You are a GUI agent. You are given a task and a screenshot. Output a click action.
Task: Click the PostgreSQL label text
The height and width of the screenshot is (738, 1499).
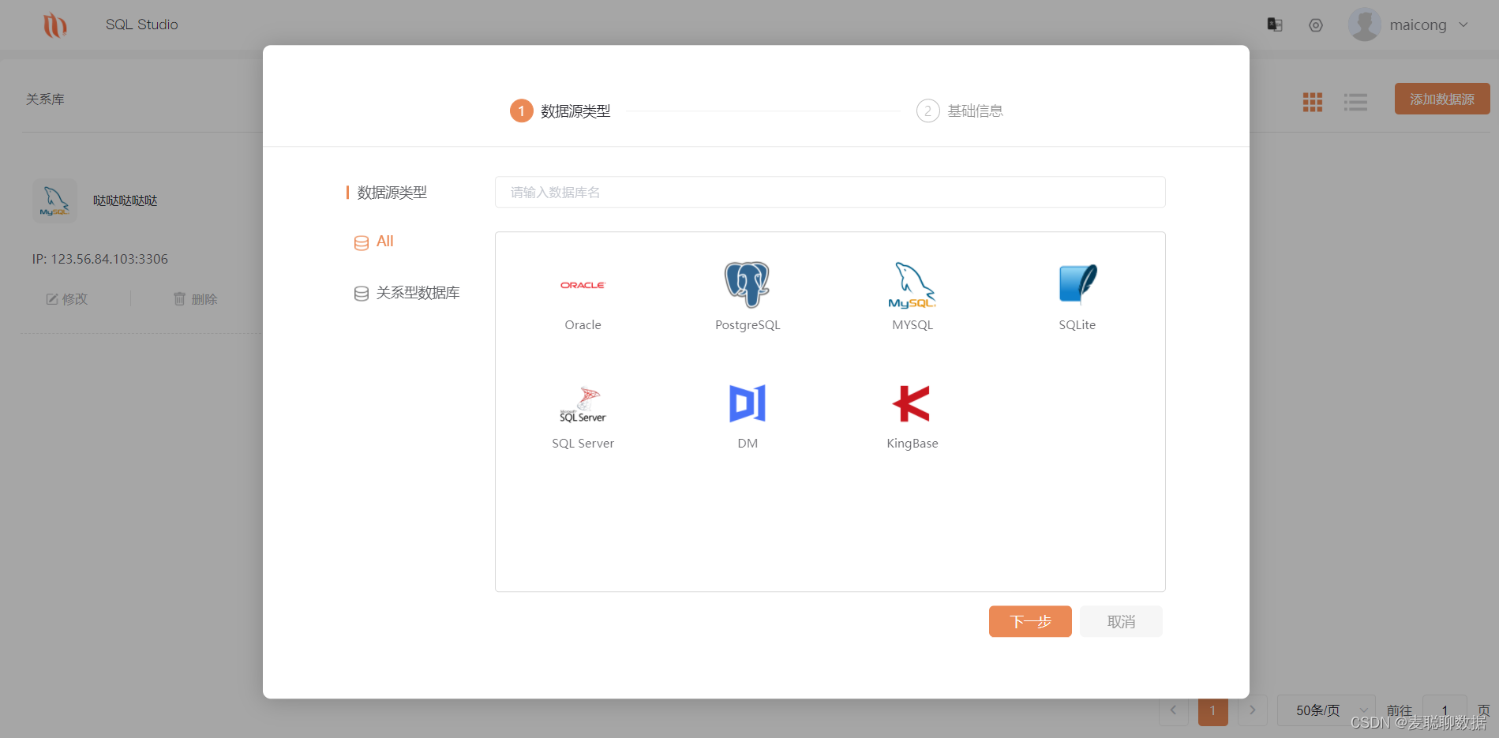click(748, 325)
